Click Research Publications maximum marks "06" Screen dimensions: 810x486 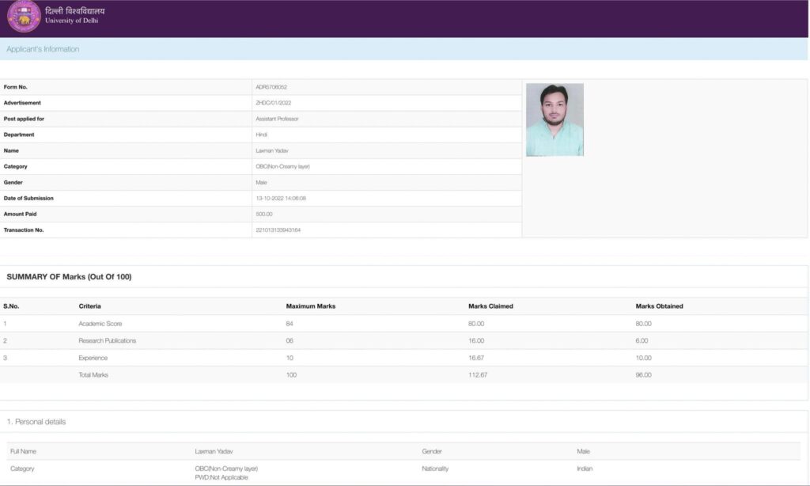point(290,340)
